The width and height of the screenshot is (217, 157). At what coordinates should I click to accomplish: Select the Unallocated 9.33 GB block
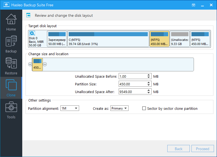(x=180, y=39)
